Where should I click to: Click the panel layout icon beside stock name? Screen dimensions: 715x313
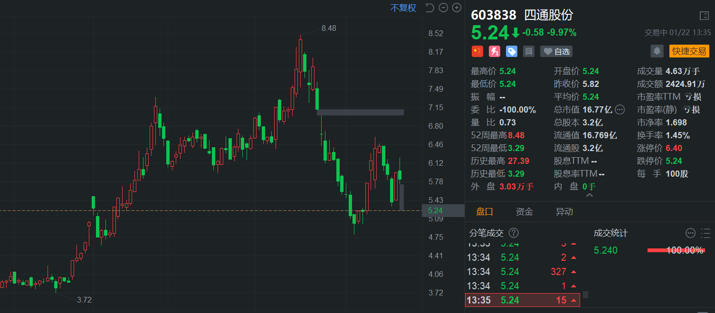click(704, 16)
